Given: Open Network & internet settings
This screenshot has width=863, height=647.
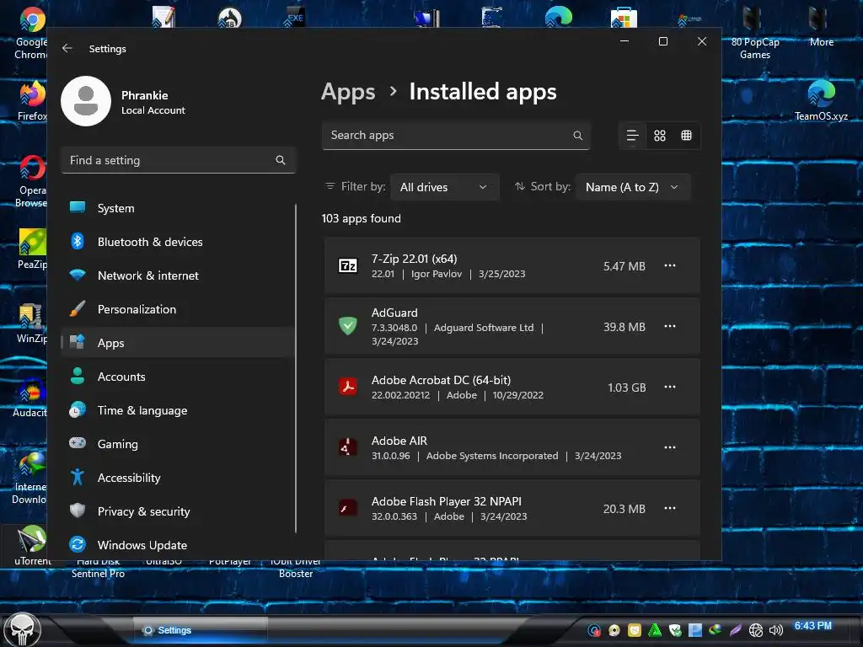Looking at the screenshot, I should 177,275.
